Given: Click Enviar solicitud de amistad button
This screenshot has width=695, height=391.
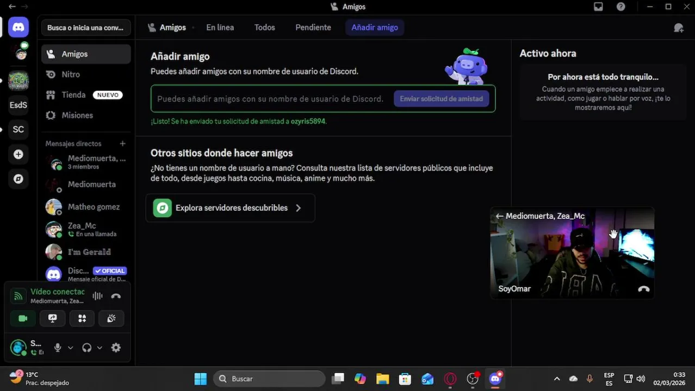Looking at the screenshot, I should tap(441, 99).
